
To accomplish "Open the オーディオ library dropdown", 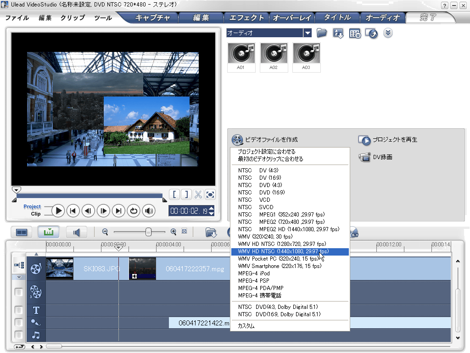I will point(307,33).
